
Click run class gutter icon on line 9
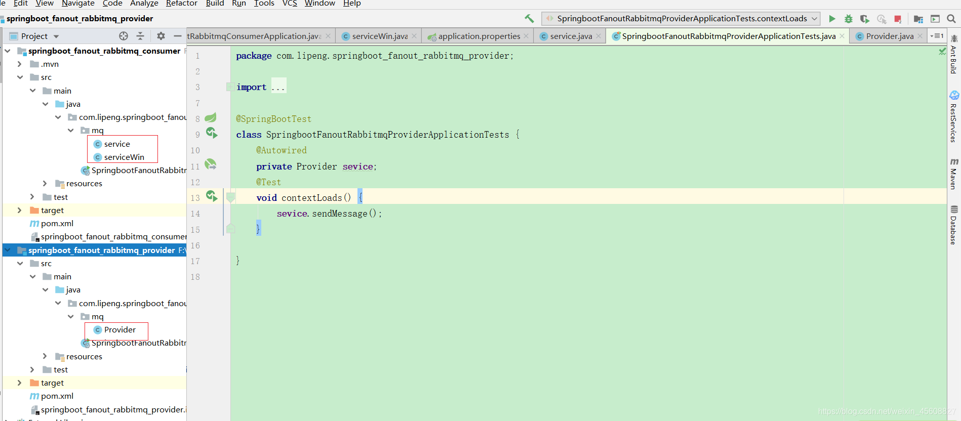pos(212,133)
